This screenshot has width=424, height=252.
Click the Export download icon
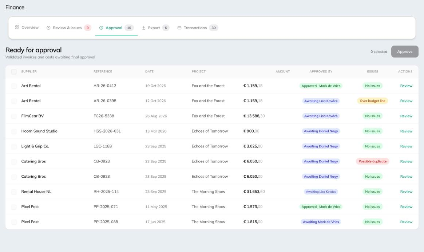[x=144, y=28]
